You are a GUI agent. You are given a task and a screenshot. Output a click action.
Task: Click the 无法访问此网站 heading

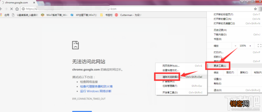[89, 62]
